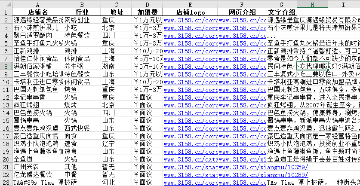This screenshot has height=186, width=360.
Task: Select column F header
Action: pos(242,4)
